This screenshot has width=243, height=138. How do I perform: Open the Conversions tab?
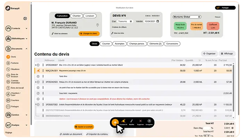[172, 44]
